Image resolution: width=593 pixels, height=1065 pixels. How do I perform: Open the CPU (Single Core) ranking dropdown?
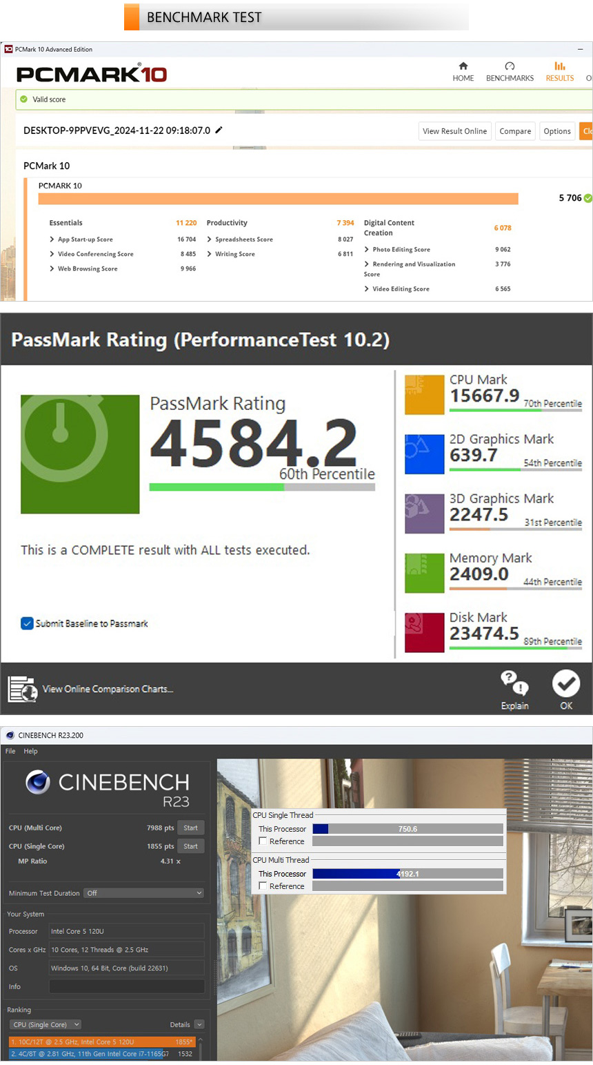tap(46, 1024)
